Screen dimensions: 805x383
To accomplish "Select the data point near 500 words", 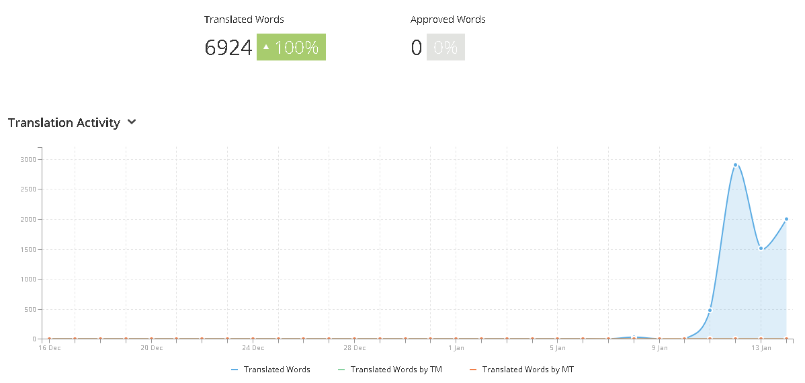I will (710, 310).
